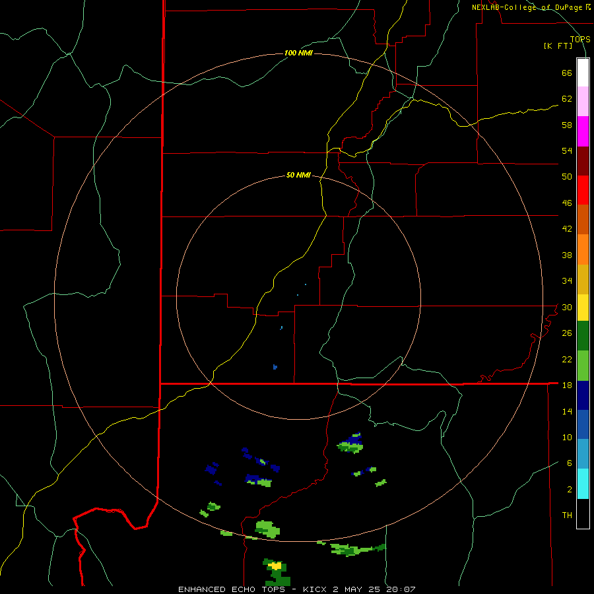Image resolution: width=594 pixels, height=594 pixels.
Task: Click the legend value "54"
Action: click(567, 150)
